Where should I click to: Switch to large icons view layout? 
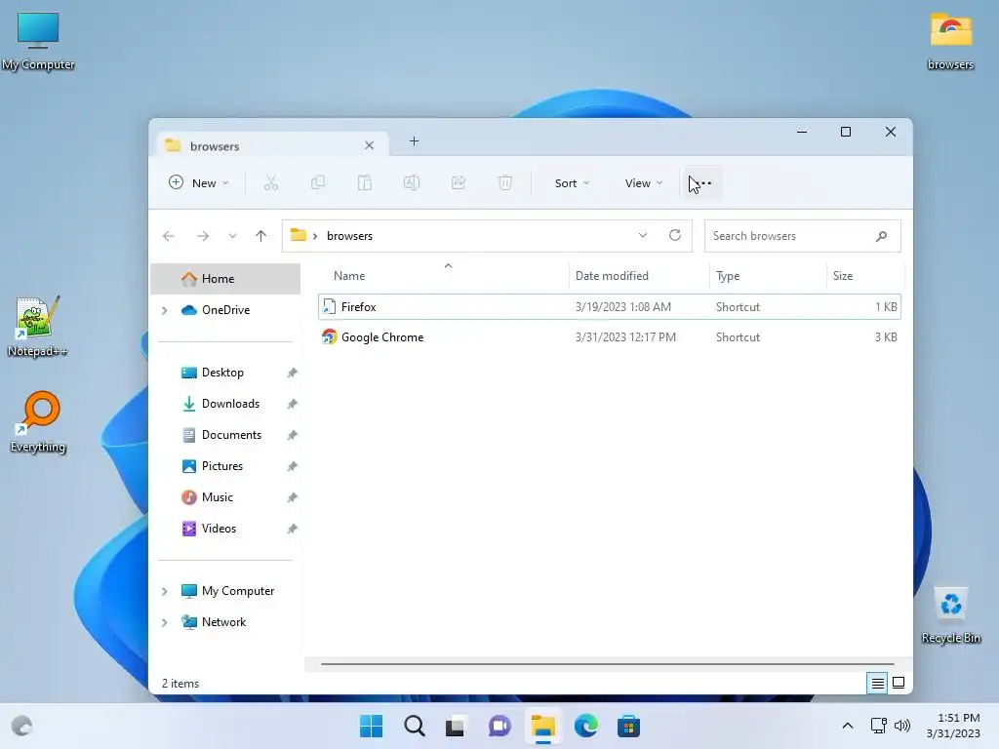pyautogui.click(x=899, y=684)
